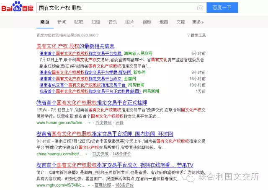Open news link ending 授牌-新华网
Screen dimensions: 268x190
pos(85,73)
